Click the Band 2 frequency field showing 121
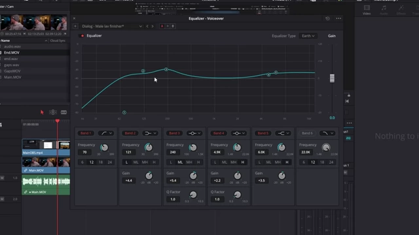The width and height of the screenshot is (419, 235). click(x=129, y=152)
